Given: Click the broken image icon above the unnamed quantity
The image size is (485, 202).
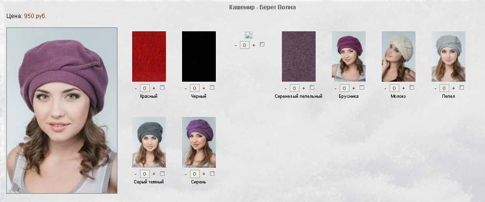Looking at the screenshot, I should pos(249,35).
